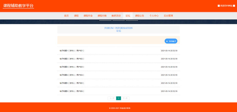This screenshot has height=112, width=237.
Task: Click the 下一页 pagination button
Action: pyautogui.click(x=125, y=98)
